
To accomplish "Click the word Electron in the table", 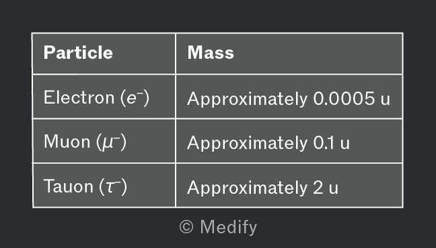I will click(79, 97).
